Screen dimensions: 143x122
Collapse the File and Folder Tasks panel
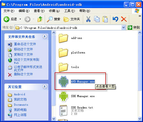45,37
